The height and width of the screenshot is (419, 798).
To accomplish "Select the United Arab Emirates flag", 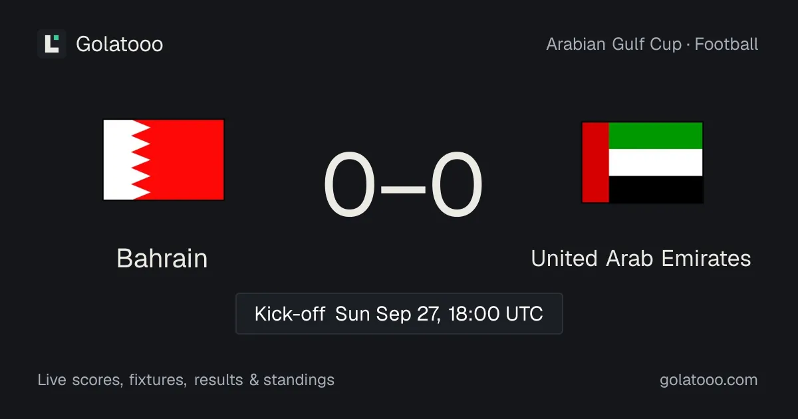I will [642, 162].
